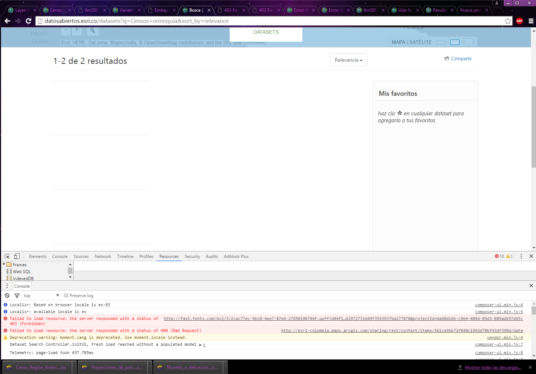
Task: Open the console filter funnel
Action: pyautogui.click(x=17, y=295)
